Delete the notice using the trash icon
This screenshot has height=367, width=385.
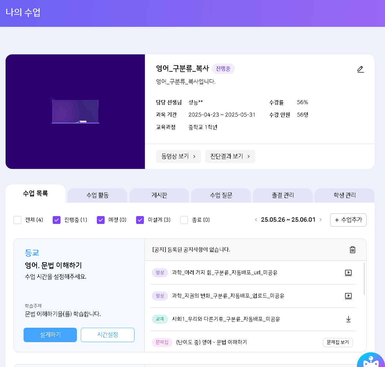tap(353, 250)
